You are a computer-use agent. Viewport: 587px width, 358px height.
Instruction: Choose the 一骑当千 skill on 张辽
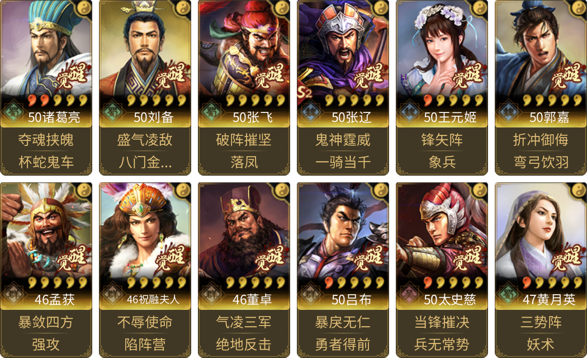(343, 162)
